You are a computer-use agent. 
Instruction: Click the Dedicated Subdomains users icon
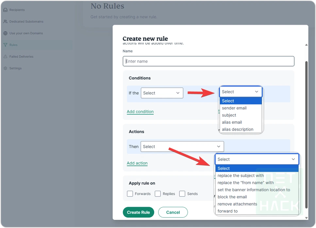5,21
